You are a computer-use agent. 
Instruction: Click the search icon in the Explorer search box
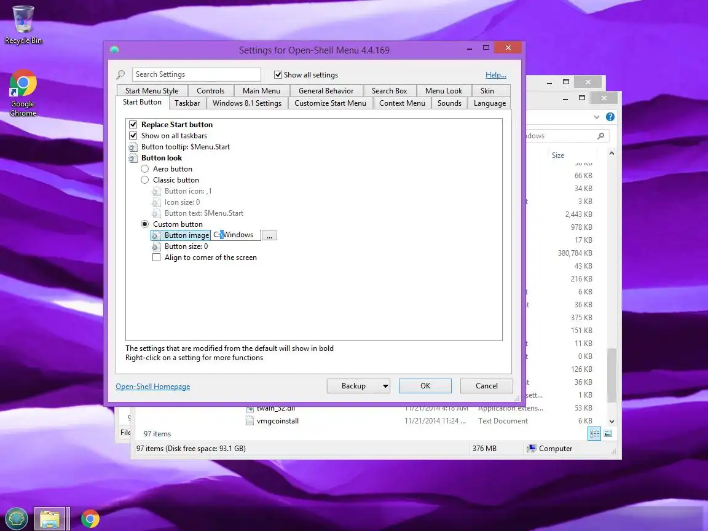tap(600, 136)
